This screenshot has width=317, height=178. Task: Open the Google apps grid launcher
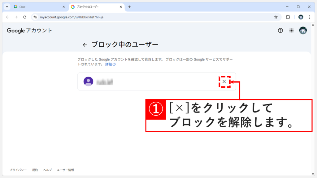(291, 31)
